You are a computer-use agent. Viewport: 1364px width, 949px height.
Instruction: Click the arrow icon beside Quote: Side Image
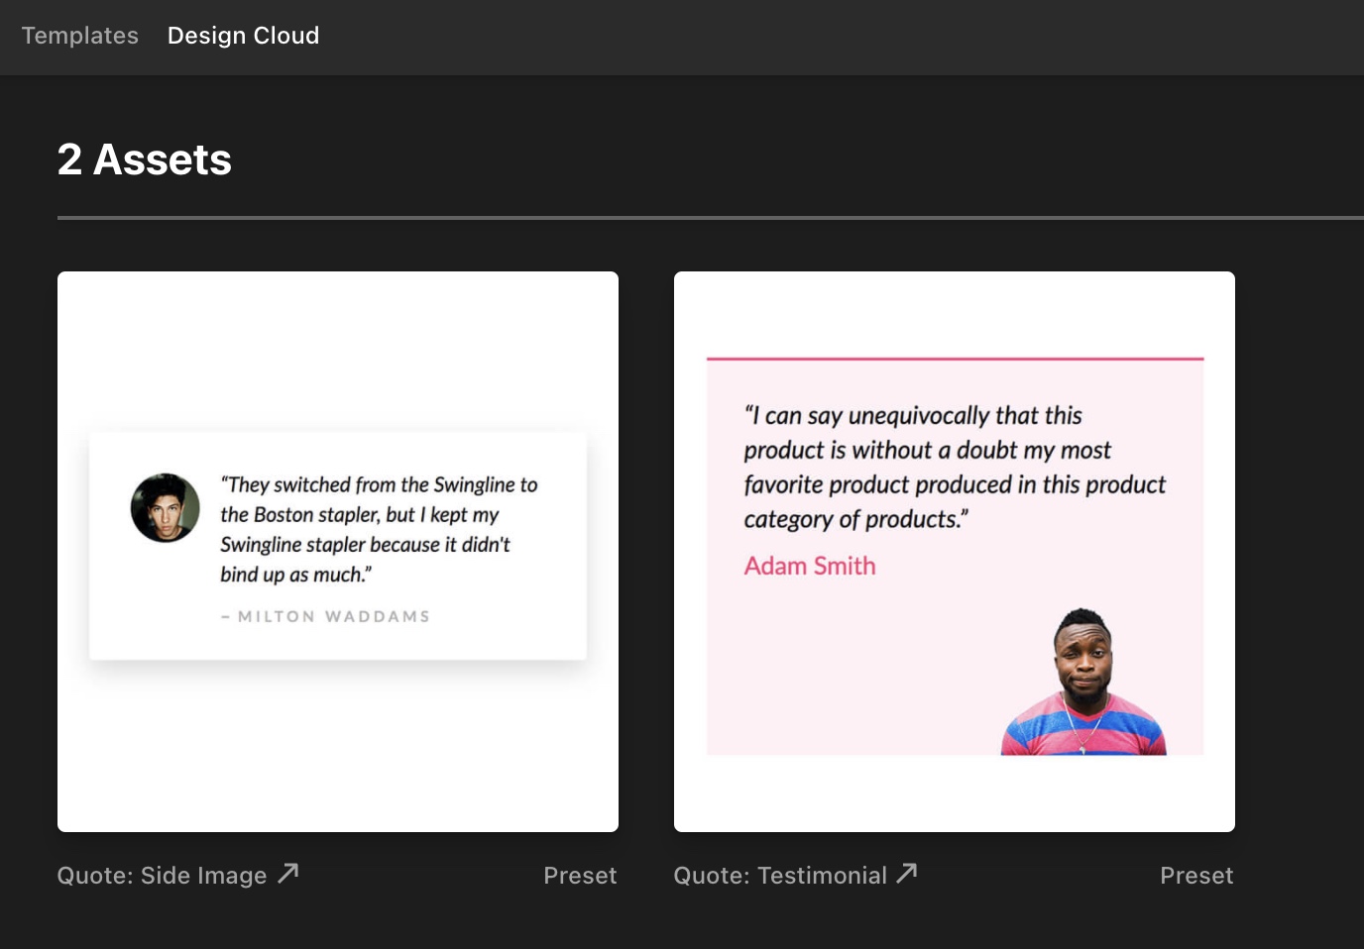[287, 874]
